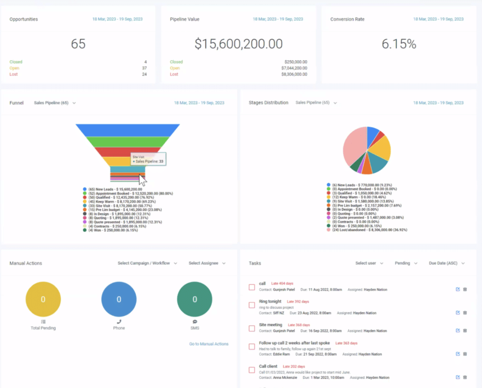Delete the 'Site meeting' task
This screenshot has height=388, width=482.
(x=465, y=331)
